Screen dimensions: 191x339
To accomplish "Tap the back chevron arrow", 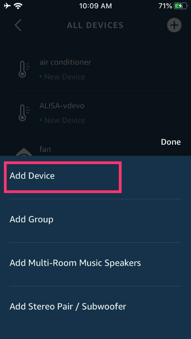I will point(18,25).
